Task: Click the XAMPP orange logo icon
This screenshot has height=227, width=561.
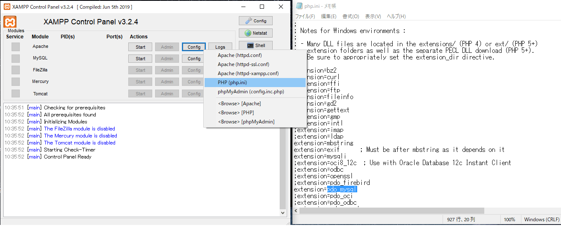Action: coord(9,22)
